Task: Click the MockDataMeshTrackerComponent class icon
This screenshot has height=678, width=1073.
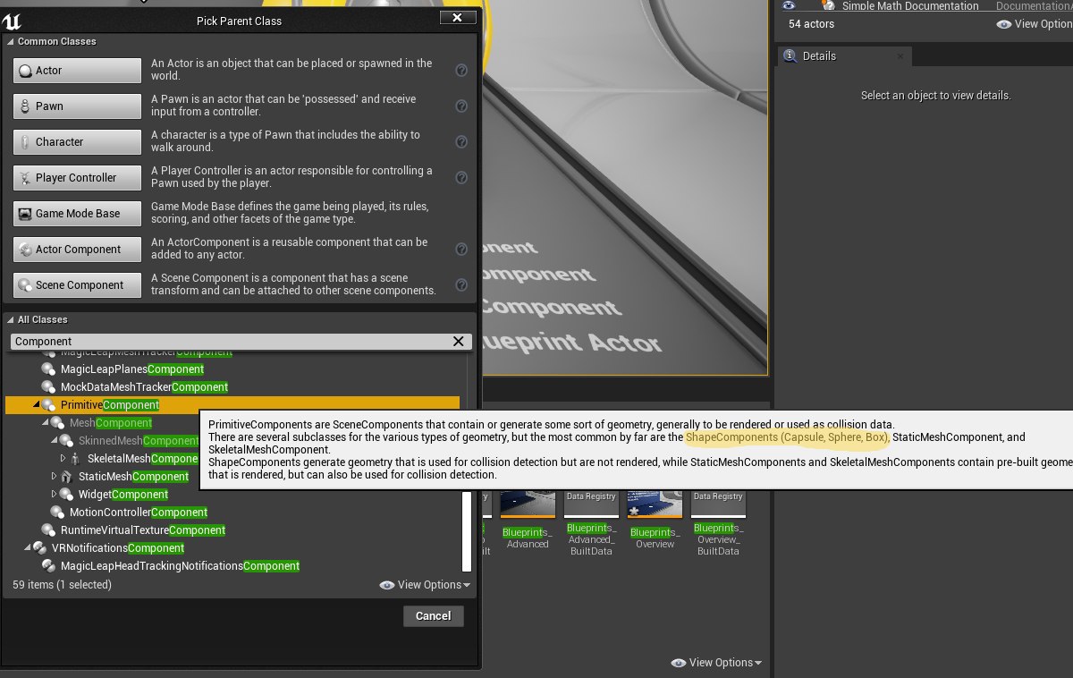Action: point(48,387)
